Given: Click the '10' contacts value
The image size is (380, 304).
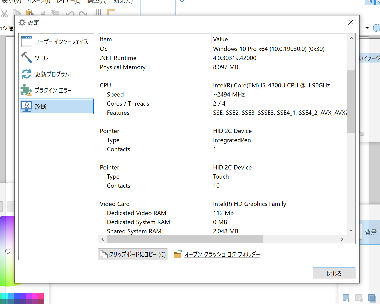Looking at the screenshot, I should coord(216,186).
